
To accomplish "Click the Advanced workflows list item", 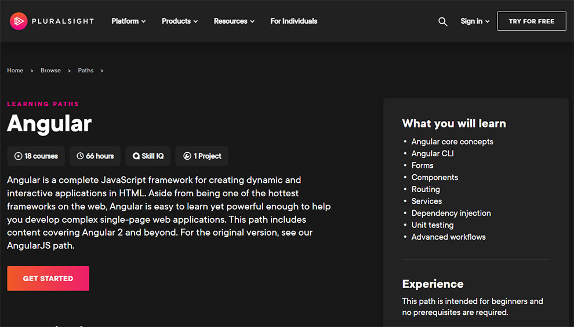I will click(448, 237).
